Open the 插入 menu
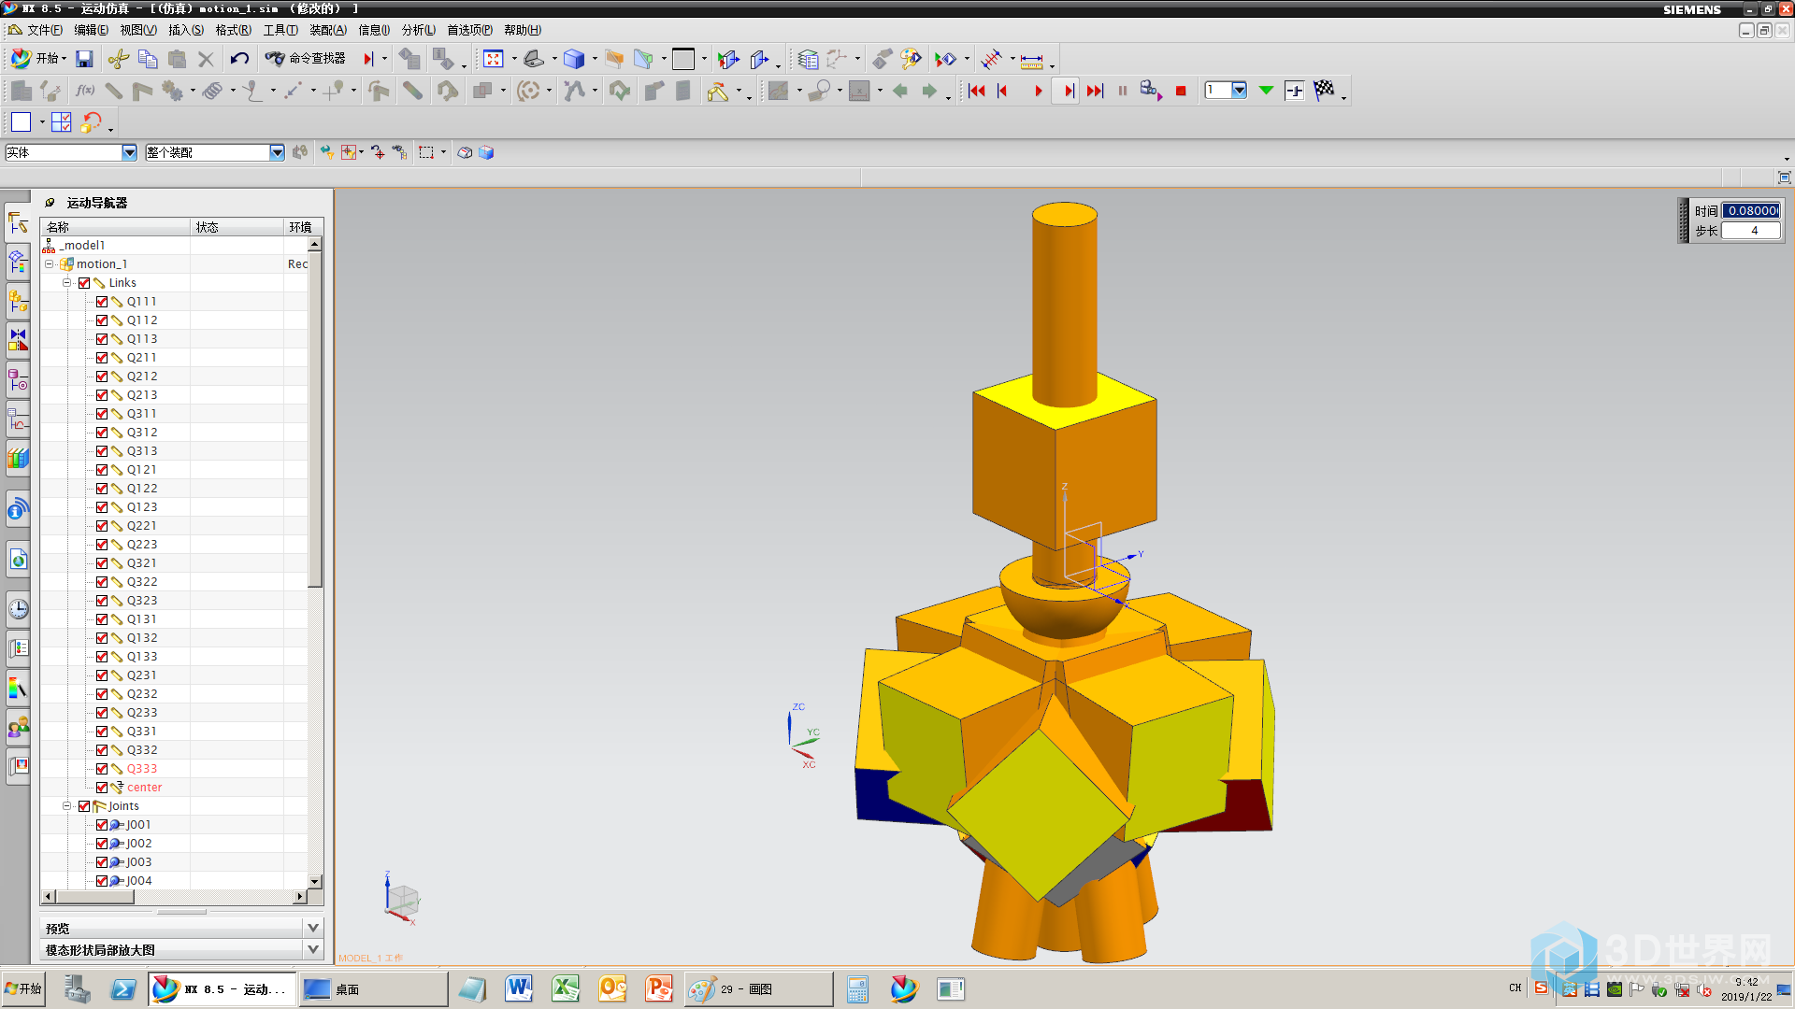 click(x=186, y=30)
